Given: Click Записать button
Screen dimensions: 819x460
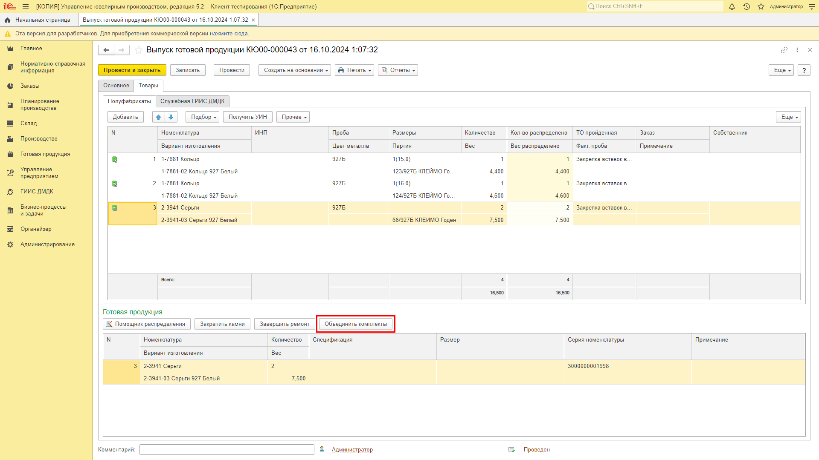Looking at the screenshot, I should tap(188, 70).
